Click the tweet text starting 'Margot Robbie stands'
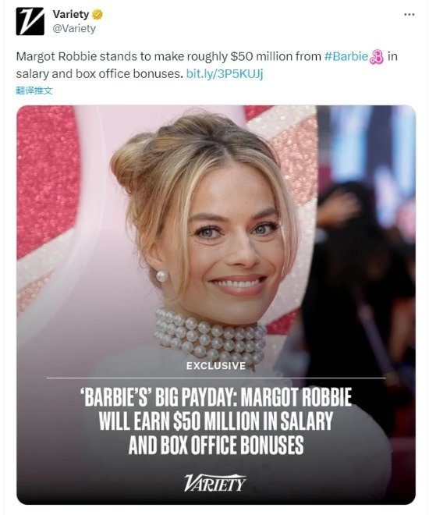 (168, 56)
